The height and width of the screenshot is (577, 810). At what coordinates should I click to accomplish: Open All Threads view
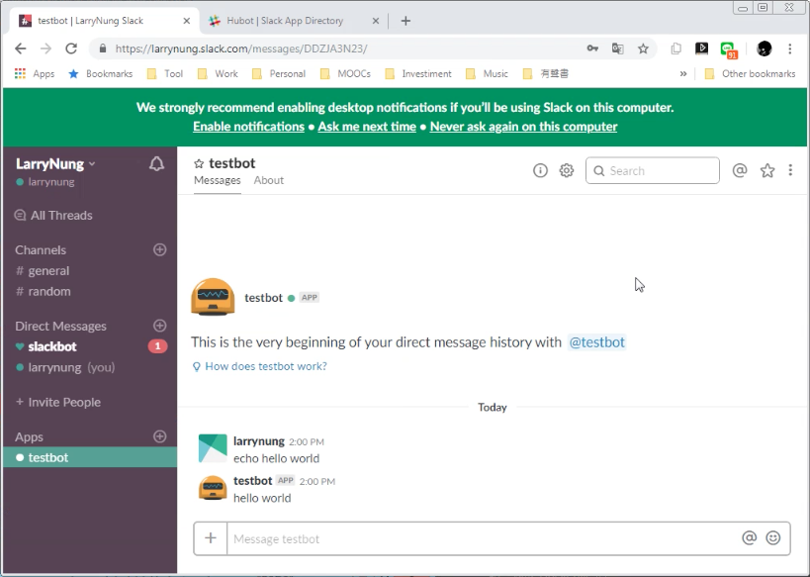coord(53,215)
